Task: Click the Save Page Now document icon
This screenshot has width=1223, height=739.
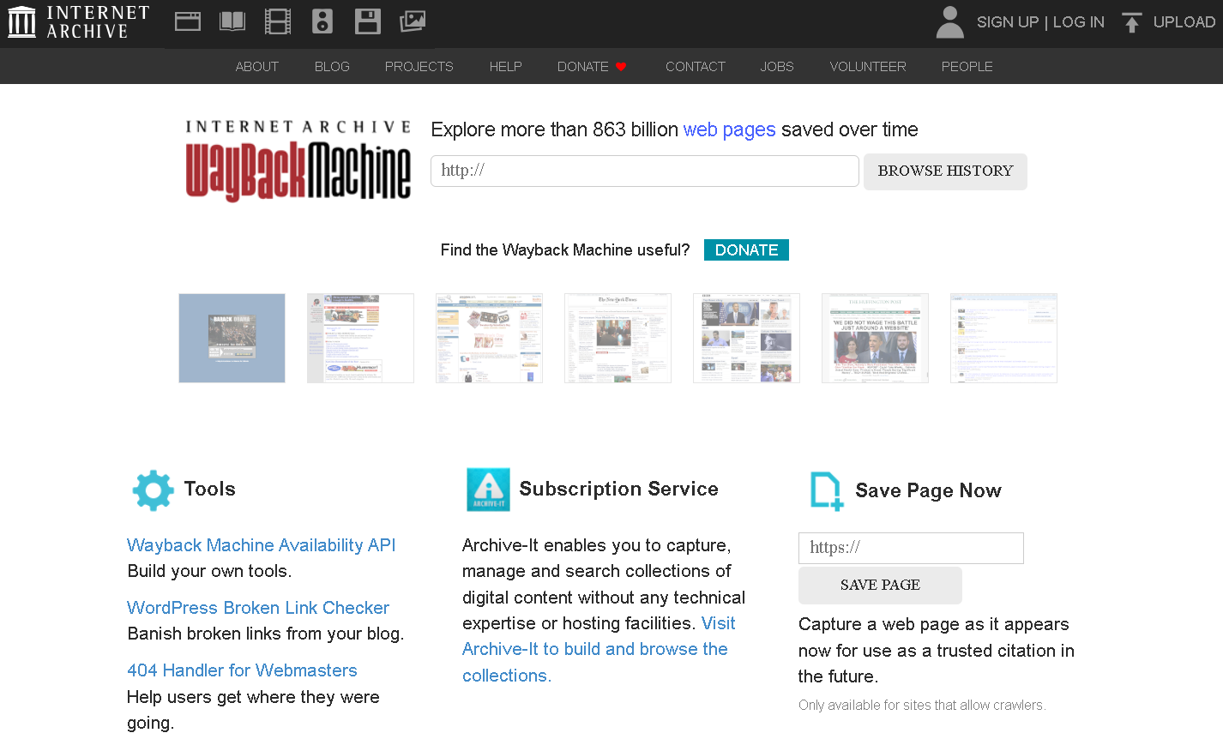Action: [x=827, y=491]
